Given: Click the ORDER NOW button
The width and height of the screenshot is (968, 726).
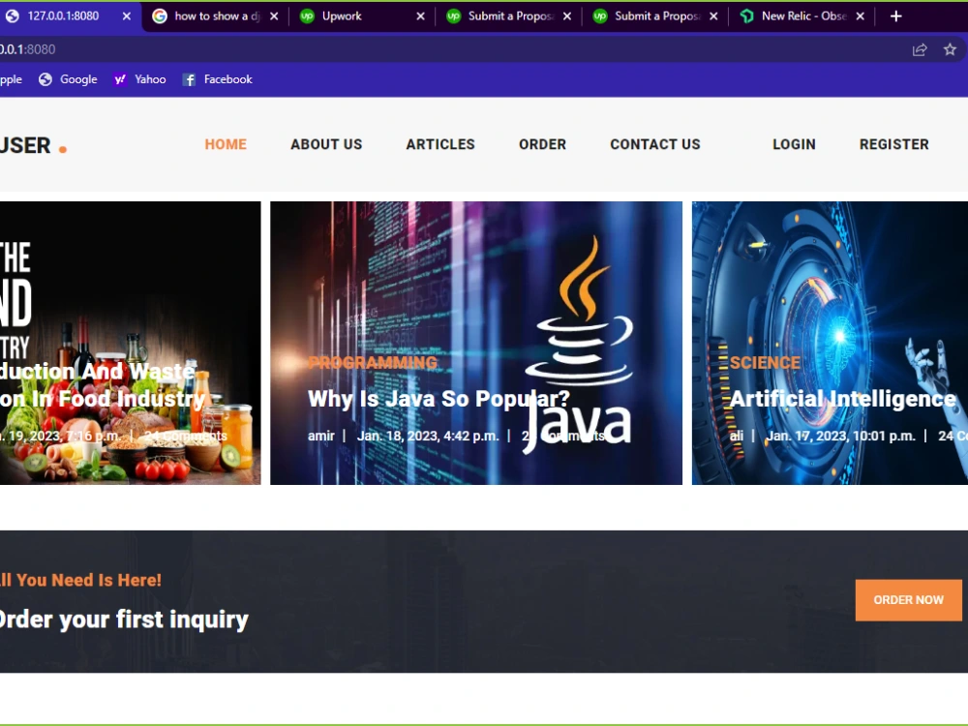Looking at the screenshot, I should click(908, 599).
